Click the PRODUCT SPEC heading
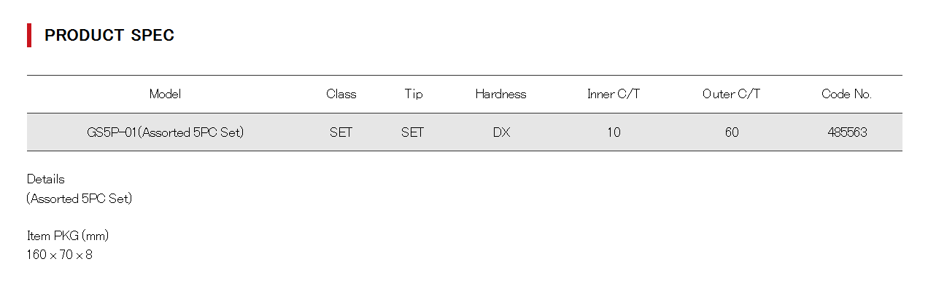 (109, 36)
